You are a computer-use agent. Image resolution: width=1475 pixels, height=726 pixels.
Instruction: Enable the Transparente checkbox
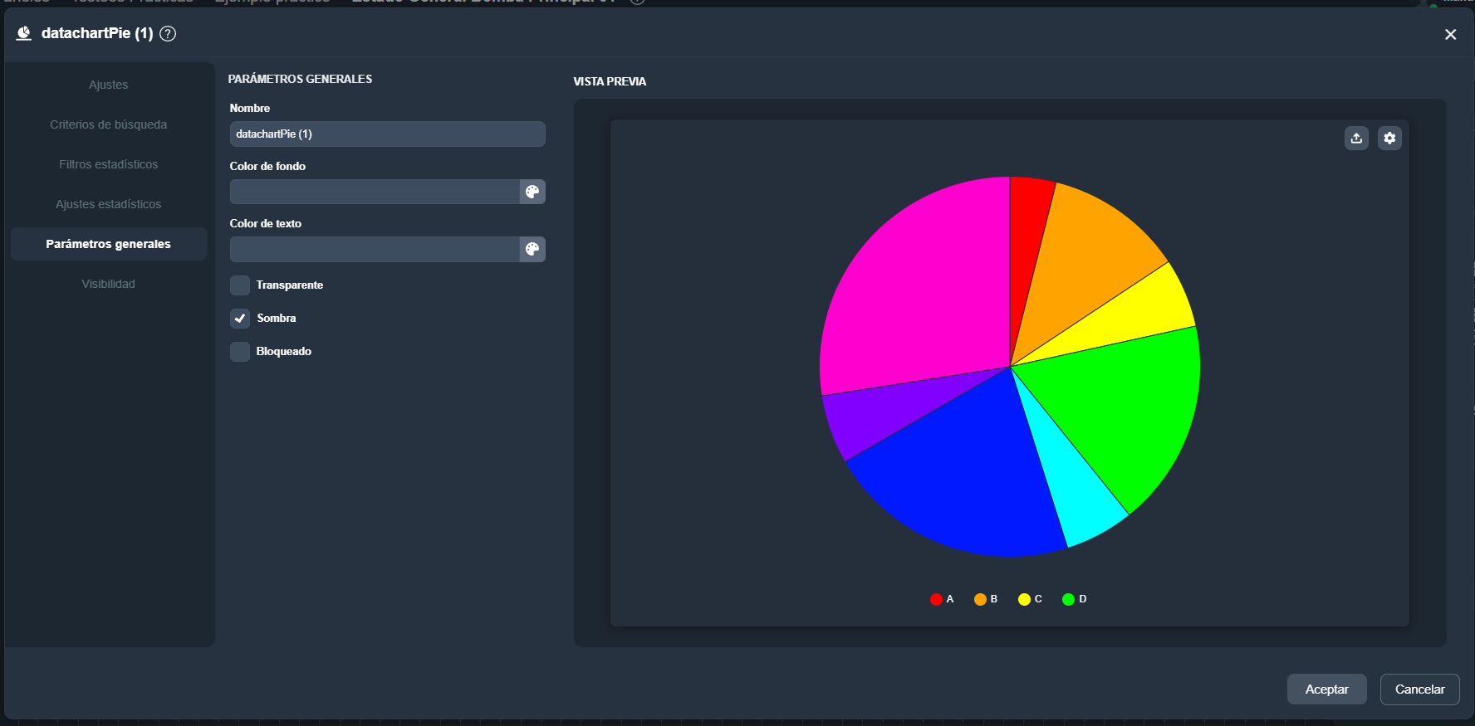click(240, 285)
